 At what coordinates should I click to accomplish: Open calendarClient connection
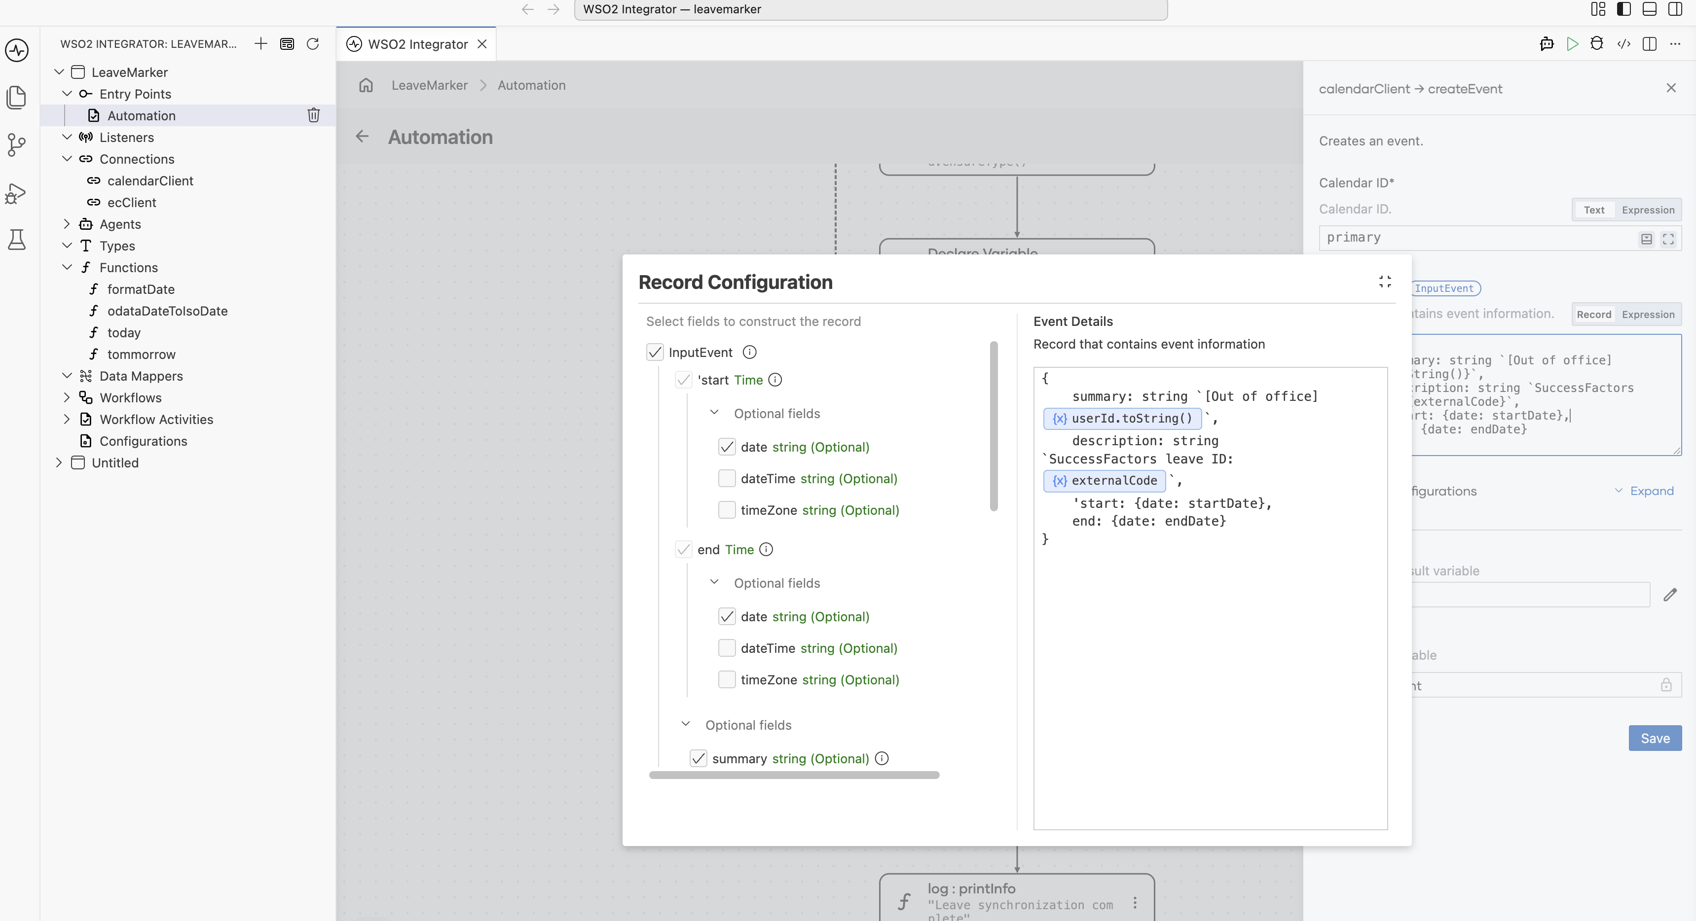click(x=150, y=181)
